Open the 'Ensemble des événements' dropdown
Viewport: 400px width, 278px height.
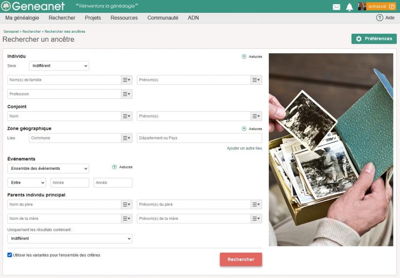pyautogui.click(x=48, y=168)
